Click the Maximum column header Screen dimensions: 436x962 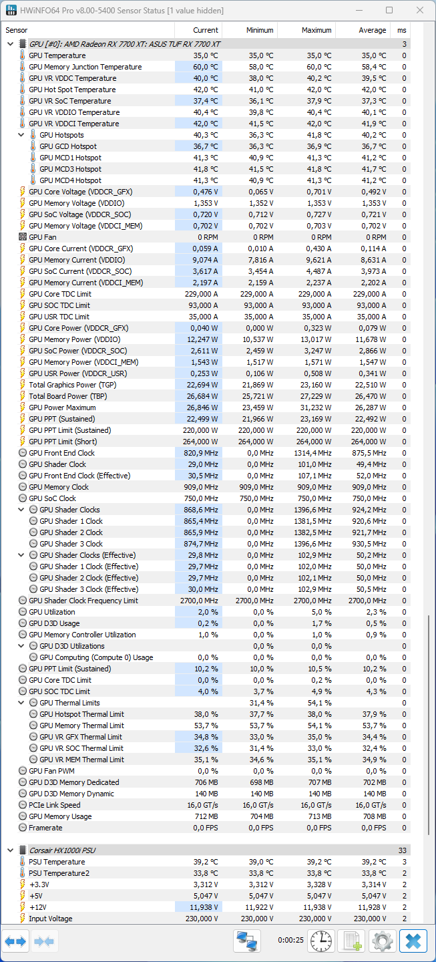point(306,30)
